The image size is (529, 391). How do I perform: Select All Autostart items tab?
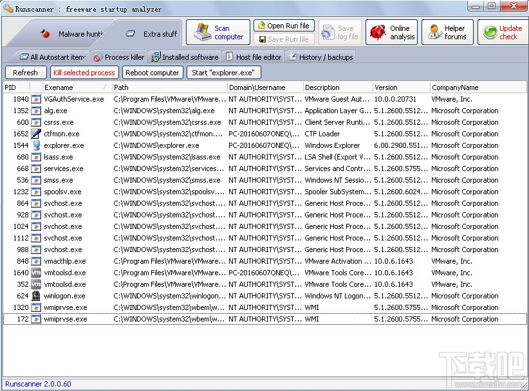52,57
